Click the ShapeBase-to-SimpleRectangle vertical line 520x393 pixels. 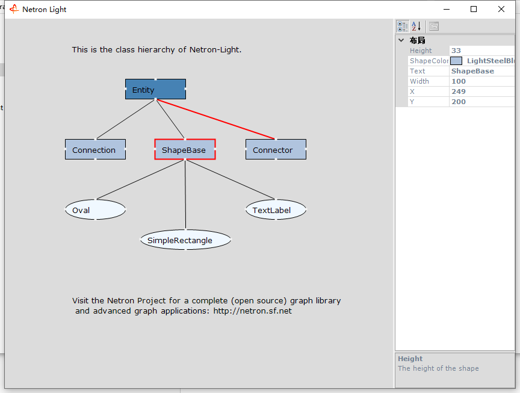coord(185,194)
